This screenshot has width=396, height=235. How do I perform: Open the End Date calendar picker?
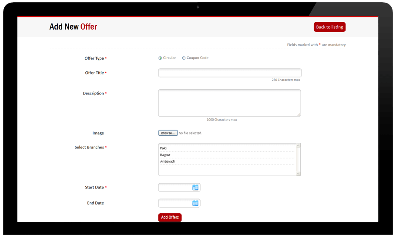[195, 203]
